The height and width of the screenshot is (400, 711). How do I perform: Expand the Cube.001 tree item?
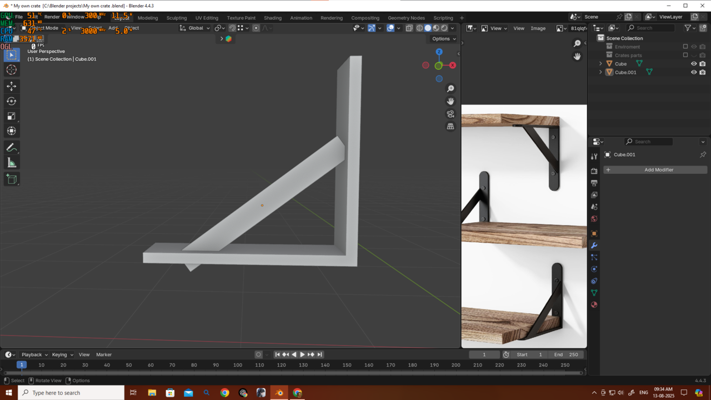(x=600, y=72)
